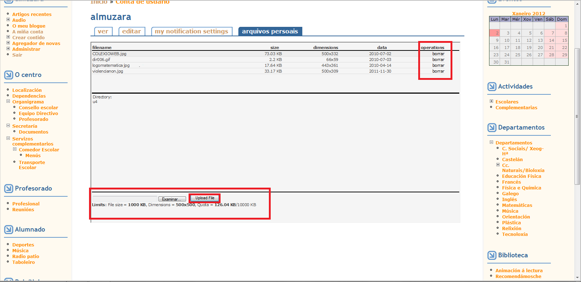Screen dimensions: 581x282
Task: Click Examinar to browse for a file
Action: pyautogui.click(x=172, y=199)
